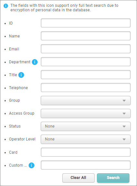Expand the Access Group dropdown
This screenshot has width=137, height=186.
click(86, 113)
